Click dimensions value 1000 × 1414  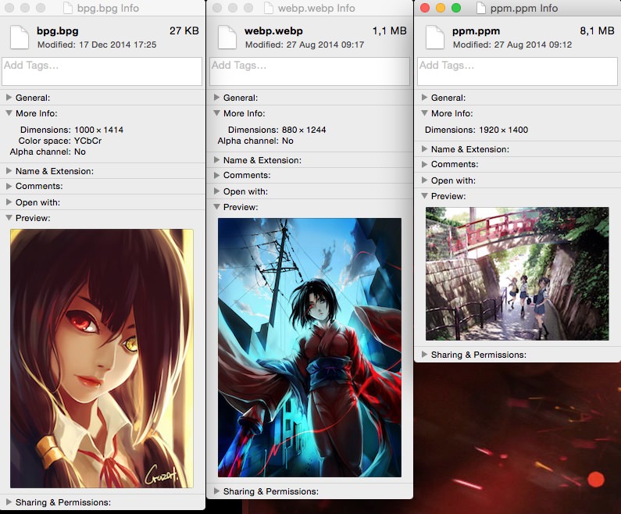point(99,130)
